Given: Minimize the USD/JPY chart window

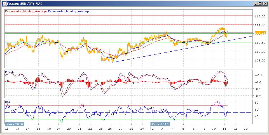Looking at the screenshot, I should [x=256, y=3].
